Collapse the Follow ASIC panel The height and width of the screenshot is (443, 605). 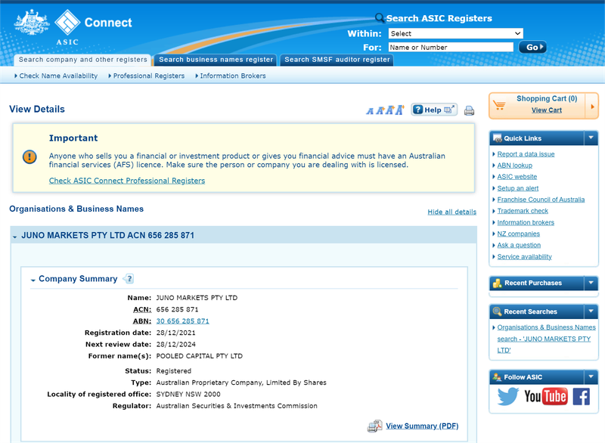(x=591, y=376)
